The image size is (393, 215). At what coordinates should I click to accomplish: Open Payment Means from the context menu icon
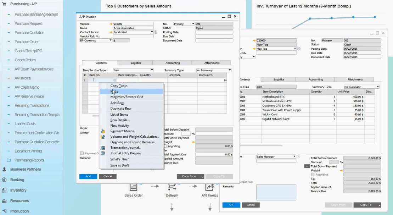(103, 131)
